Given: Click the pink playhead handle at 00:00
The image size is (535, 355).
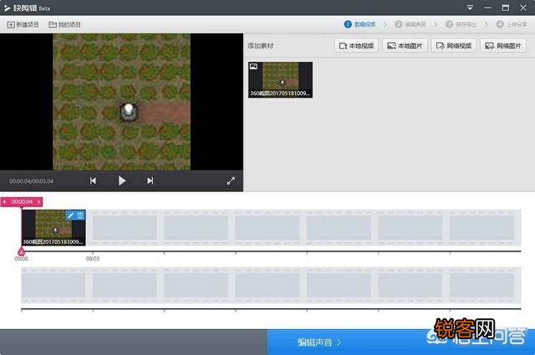Looking at the screenshot, I should (x=21, y=252).
